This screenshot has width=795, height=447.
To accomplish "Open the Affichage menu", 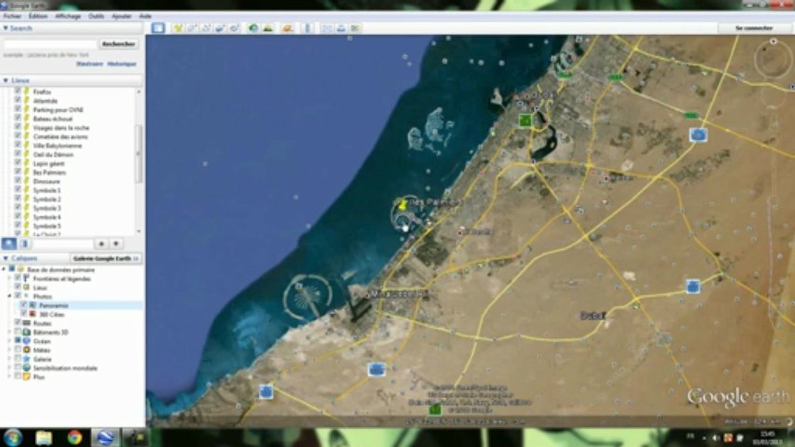I will click(68, 16).
